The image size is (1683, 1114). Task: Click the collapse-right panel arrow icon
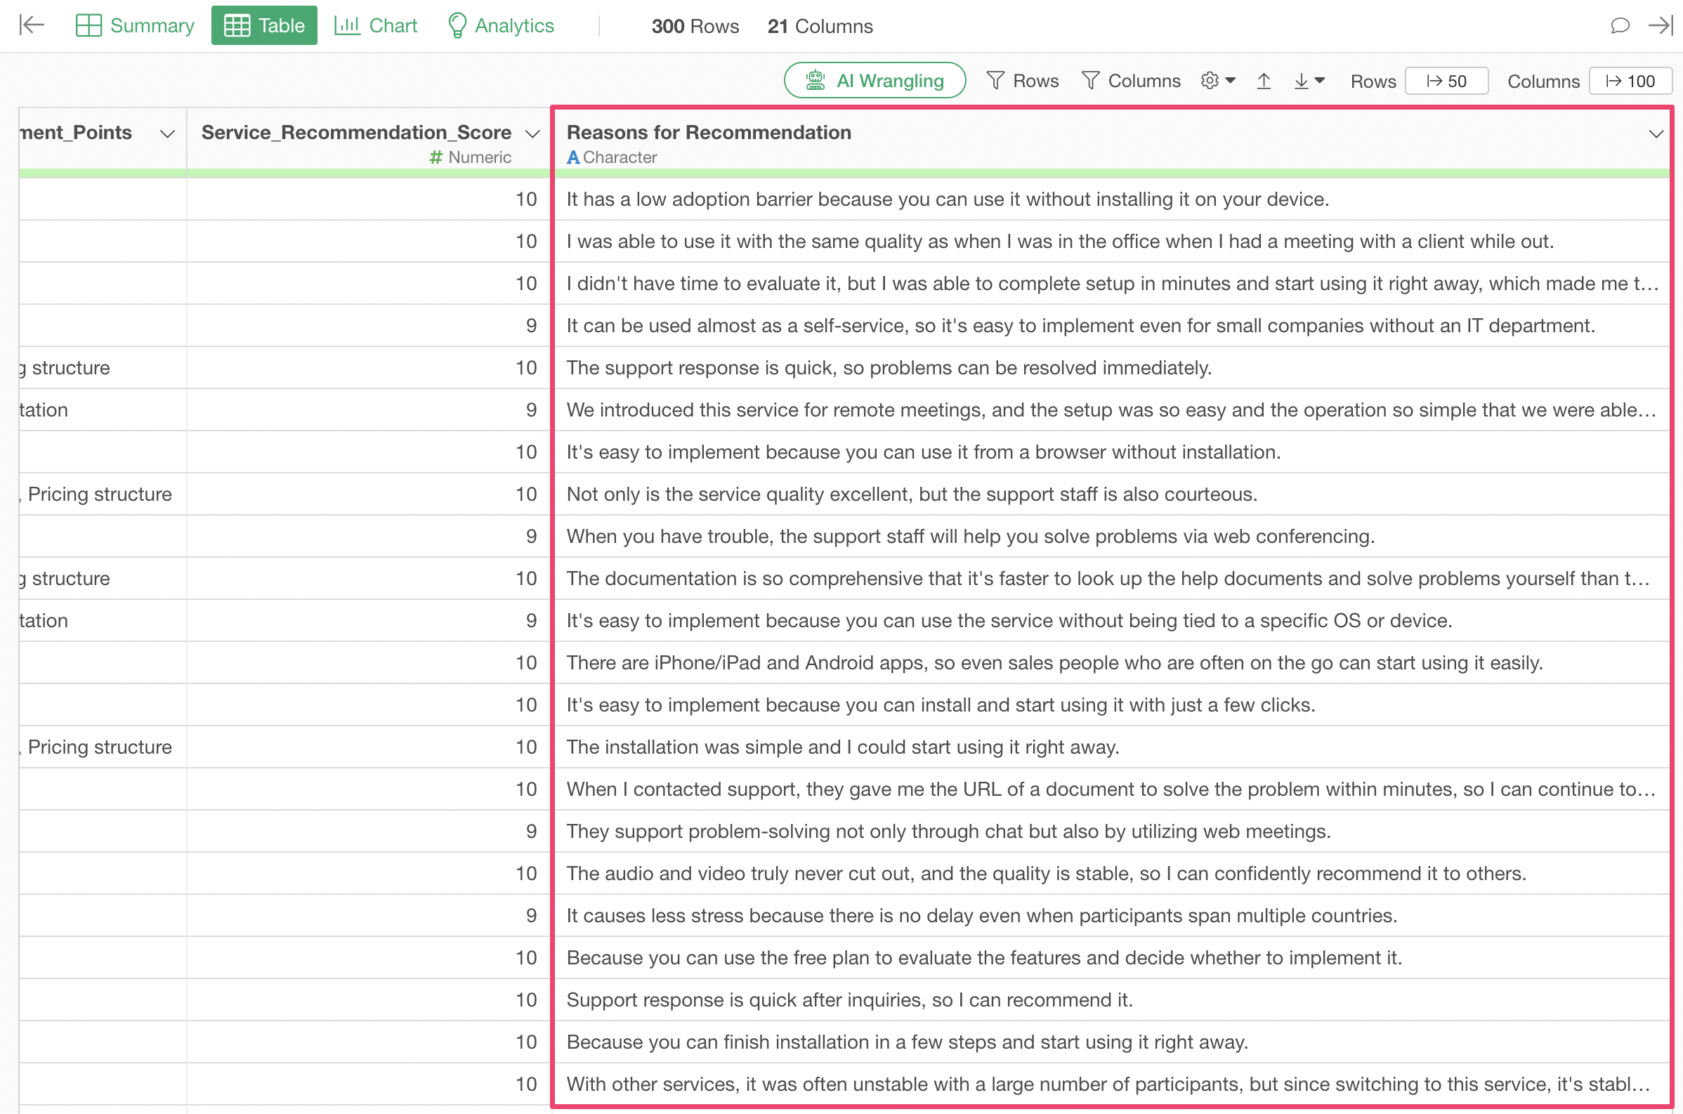[x=1661, y=25]
